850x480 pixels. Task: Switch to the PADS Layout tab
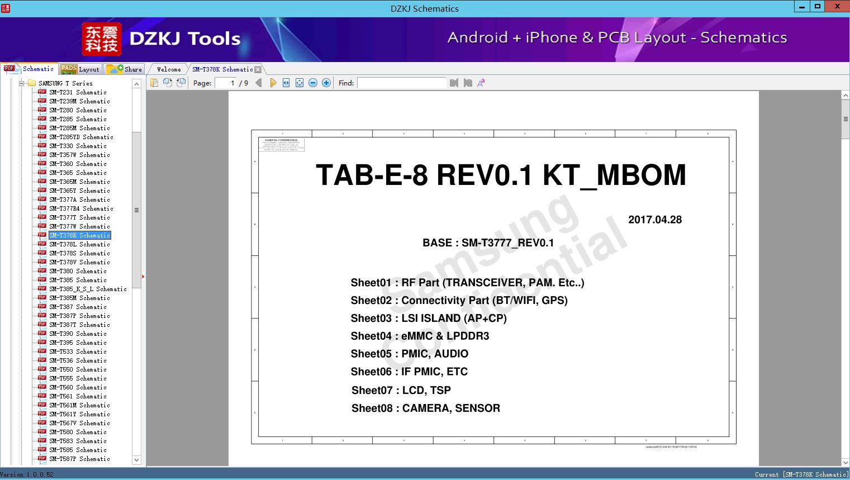coord(80,69)
